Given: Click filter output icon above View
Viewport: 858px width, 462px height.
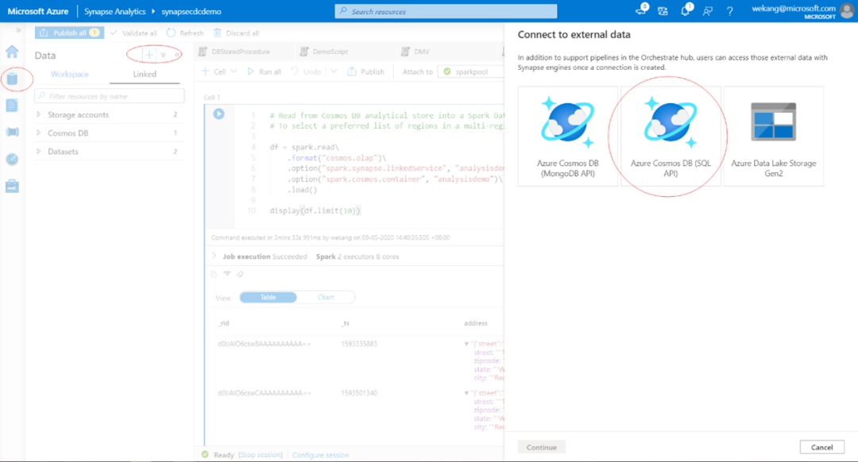Looking at the screenshot, I should [x=227, y=274].
